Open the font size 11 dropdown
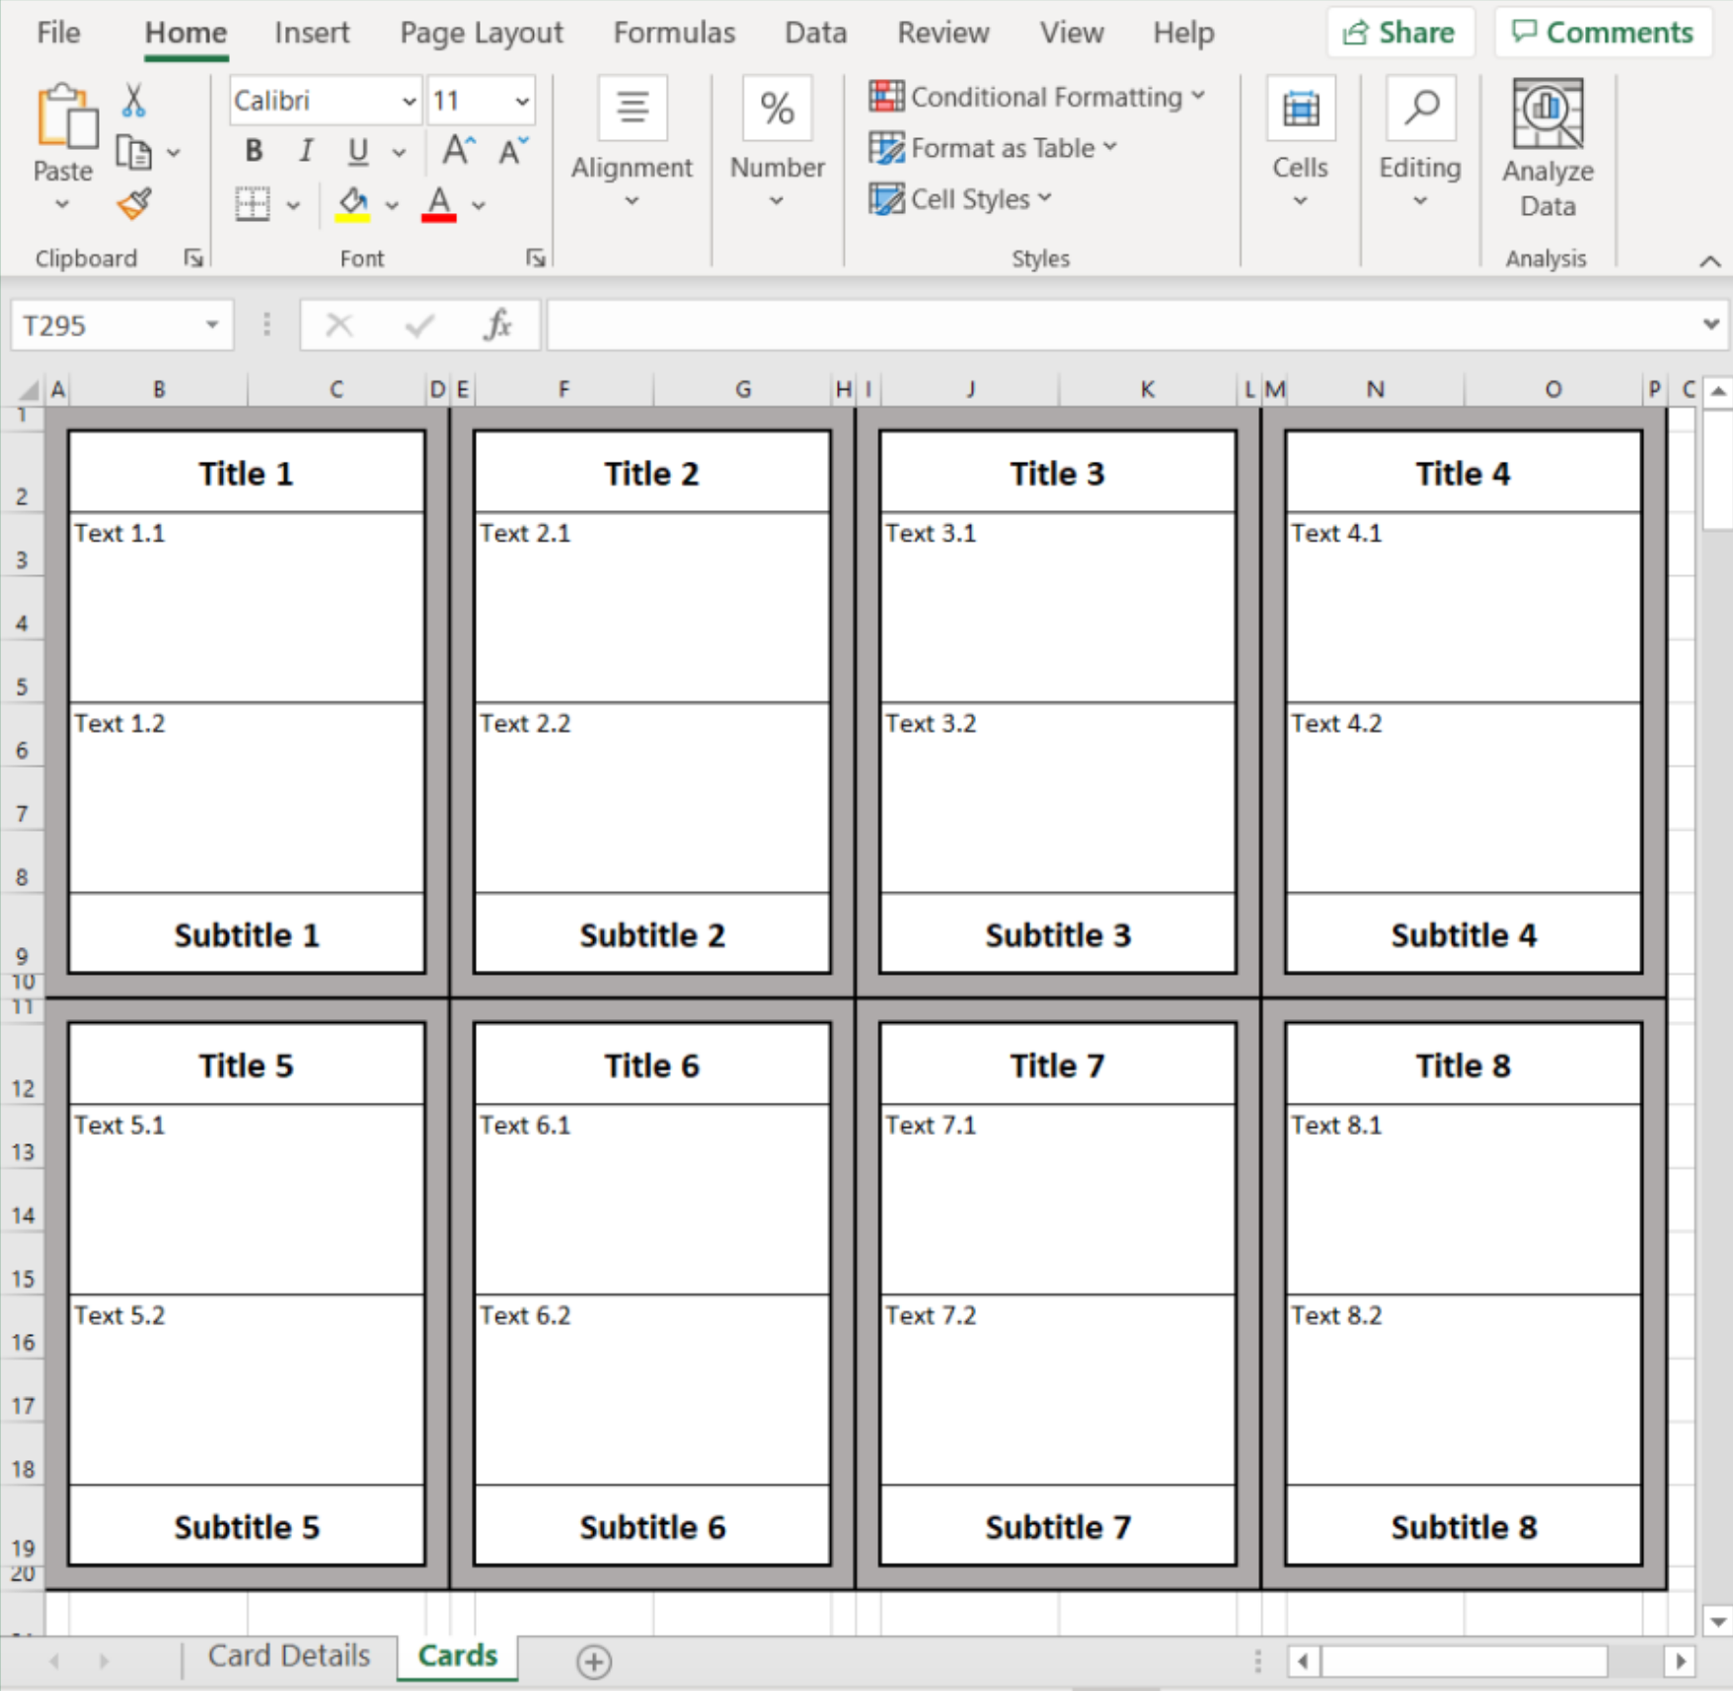The image size is (1733, 1691). [x=522, y=101]
